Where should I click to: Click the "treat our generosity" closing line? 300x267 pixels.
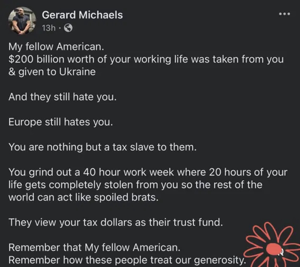pos(127,260)
